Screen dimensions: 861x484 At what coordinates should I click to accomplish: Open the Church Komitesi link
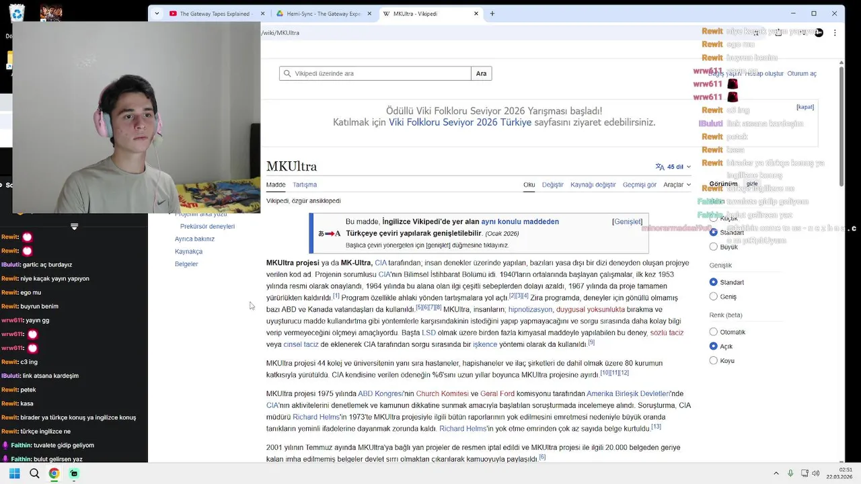(442, 394)
